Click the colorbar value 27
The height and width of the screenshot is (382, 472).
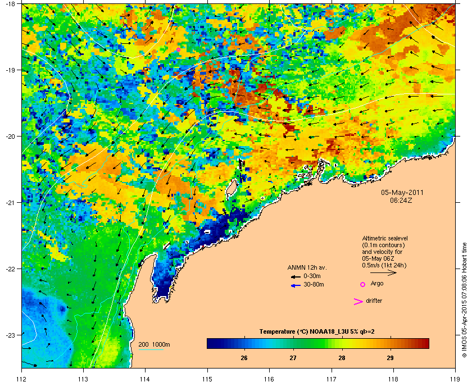coord(293,358)
